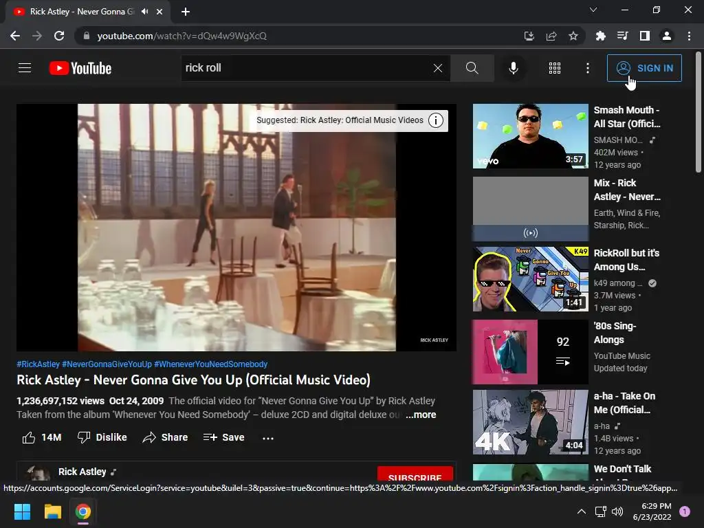Open the #WheneverYouNeedSomebody hashtag link

(211, 364)
